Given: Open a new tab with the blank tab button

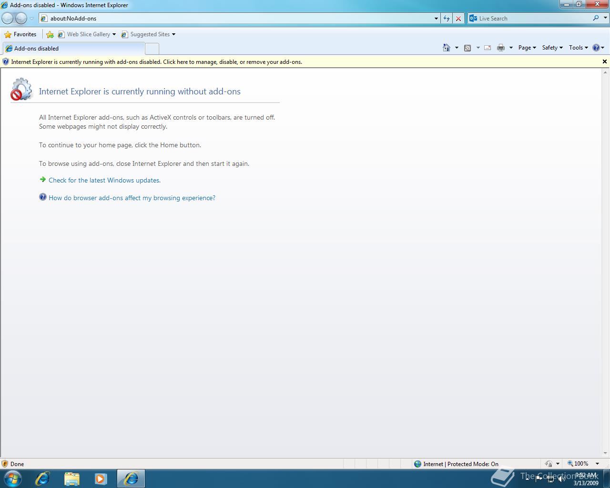Looking at the screenshot, I should click(x=152, y=49).
